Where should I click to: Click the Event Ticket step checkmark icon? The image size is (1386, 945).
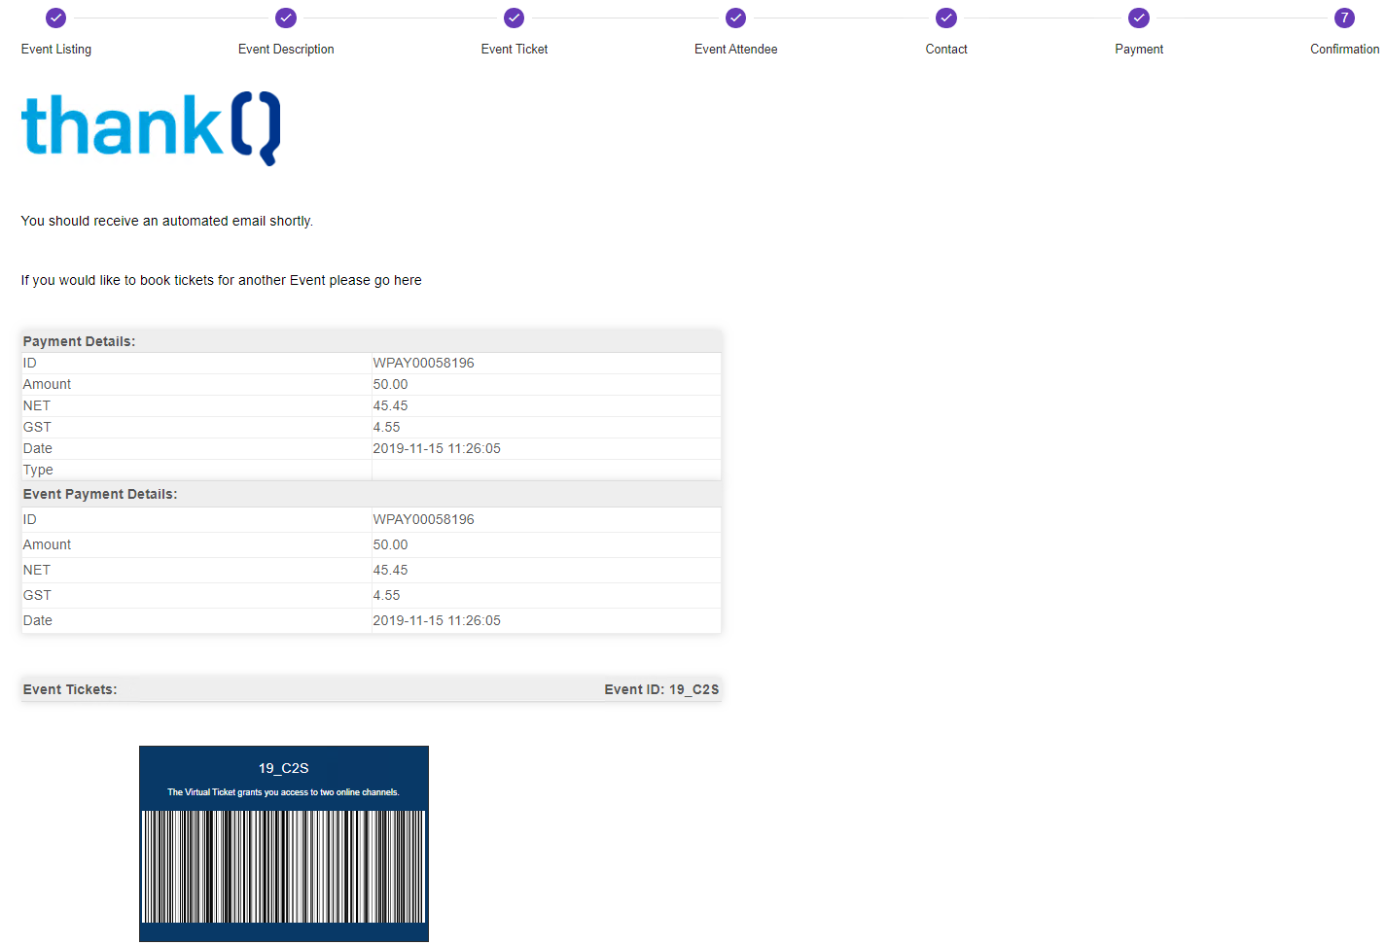[515, 17]
